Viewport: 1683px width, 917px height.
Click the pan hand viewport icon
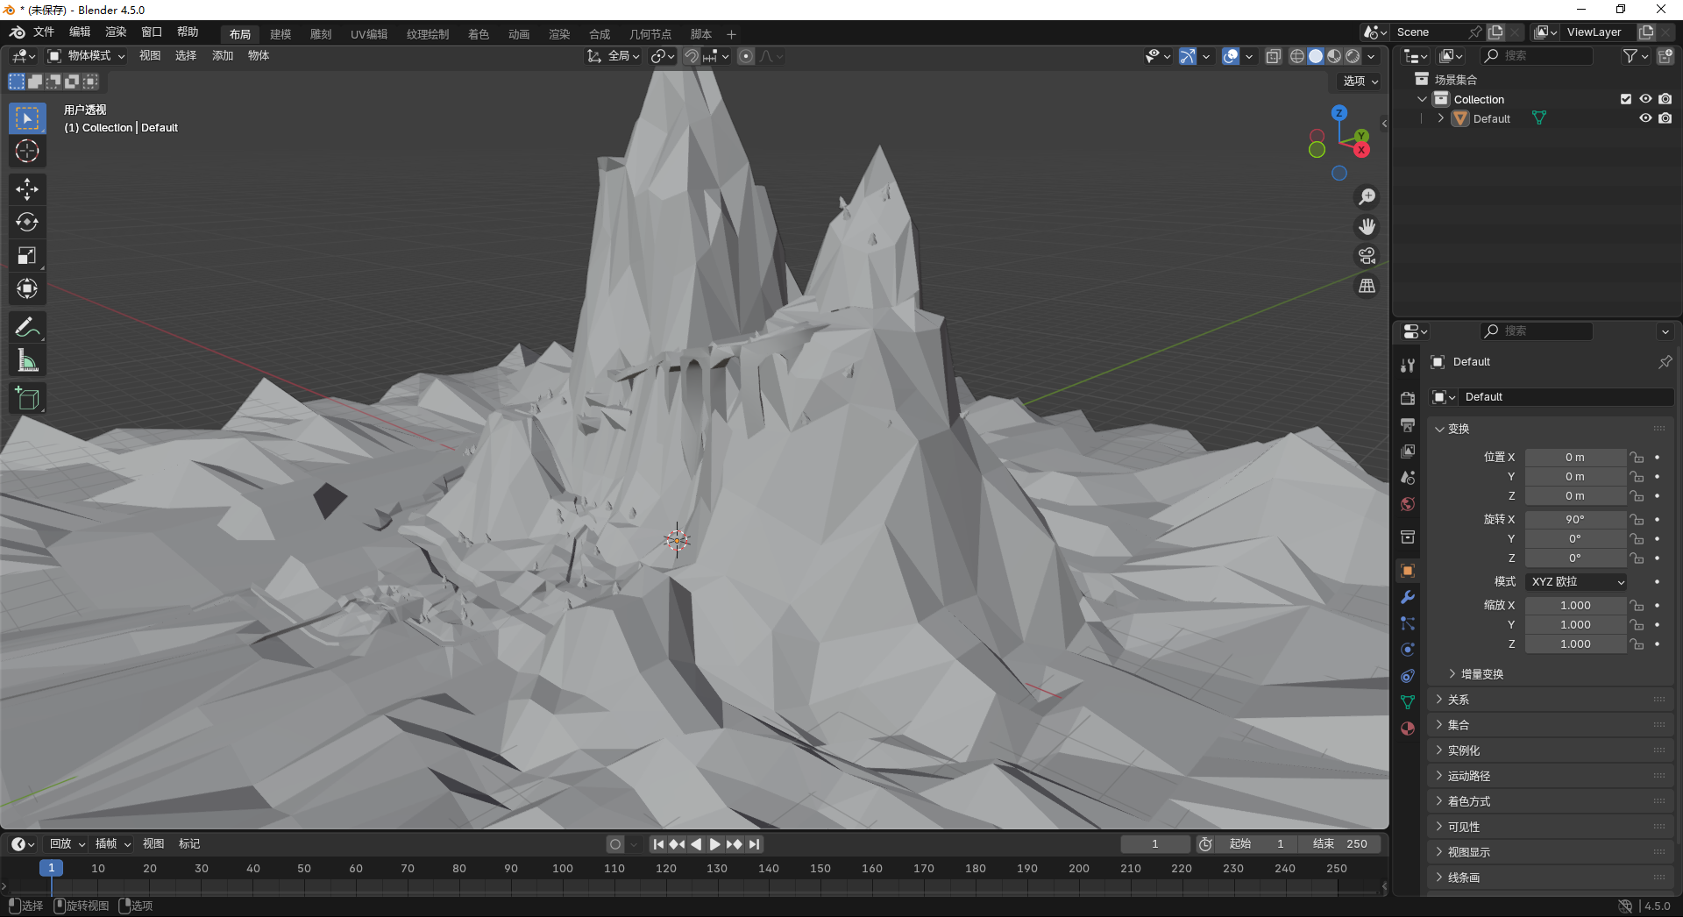click(1367, 227)
